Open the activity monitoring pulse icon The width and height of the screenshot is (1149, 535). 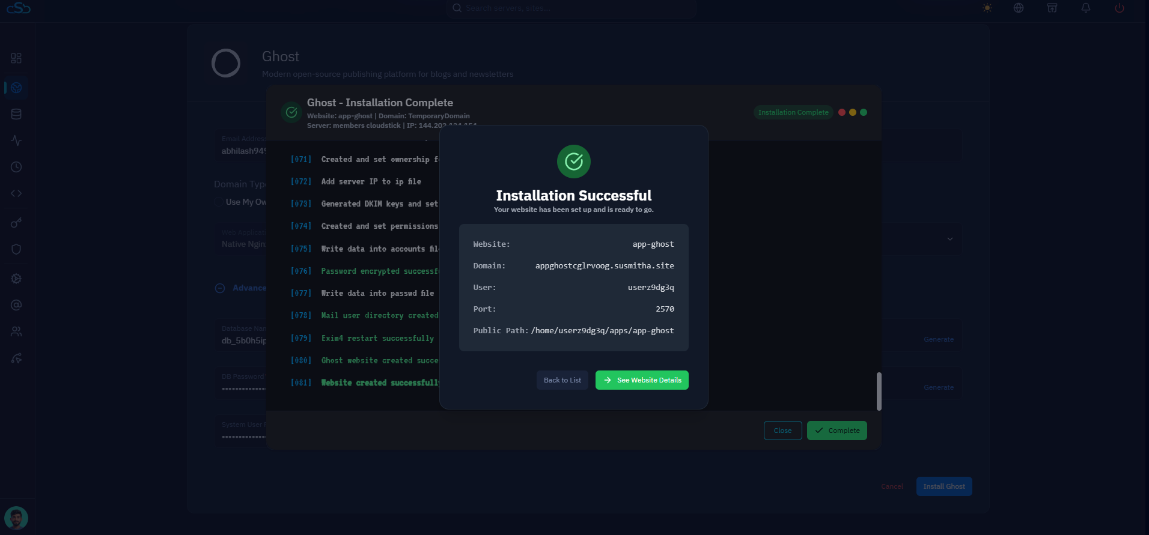(x=16, y=141)
